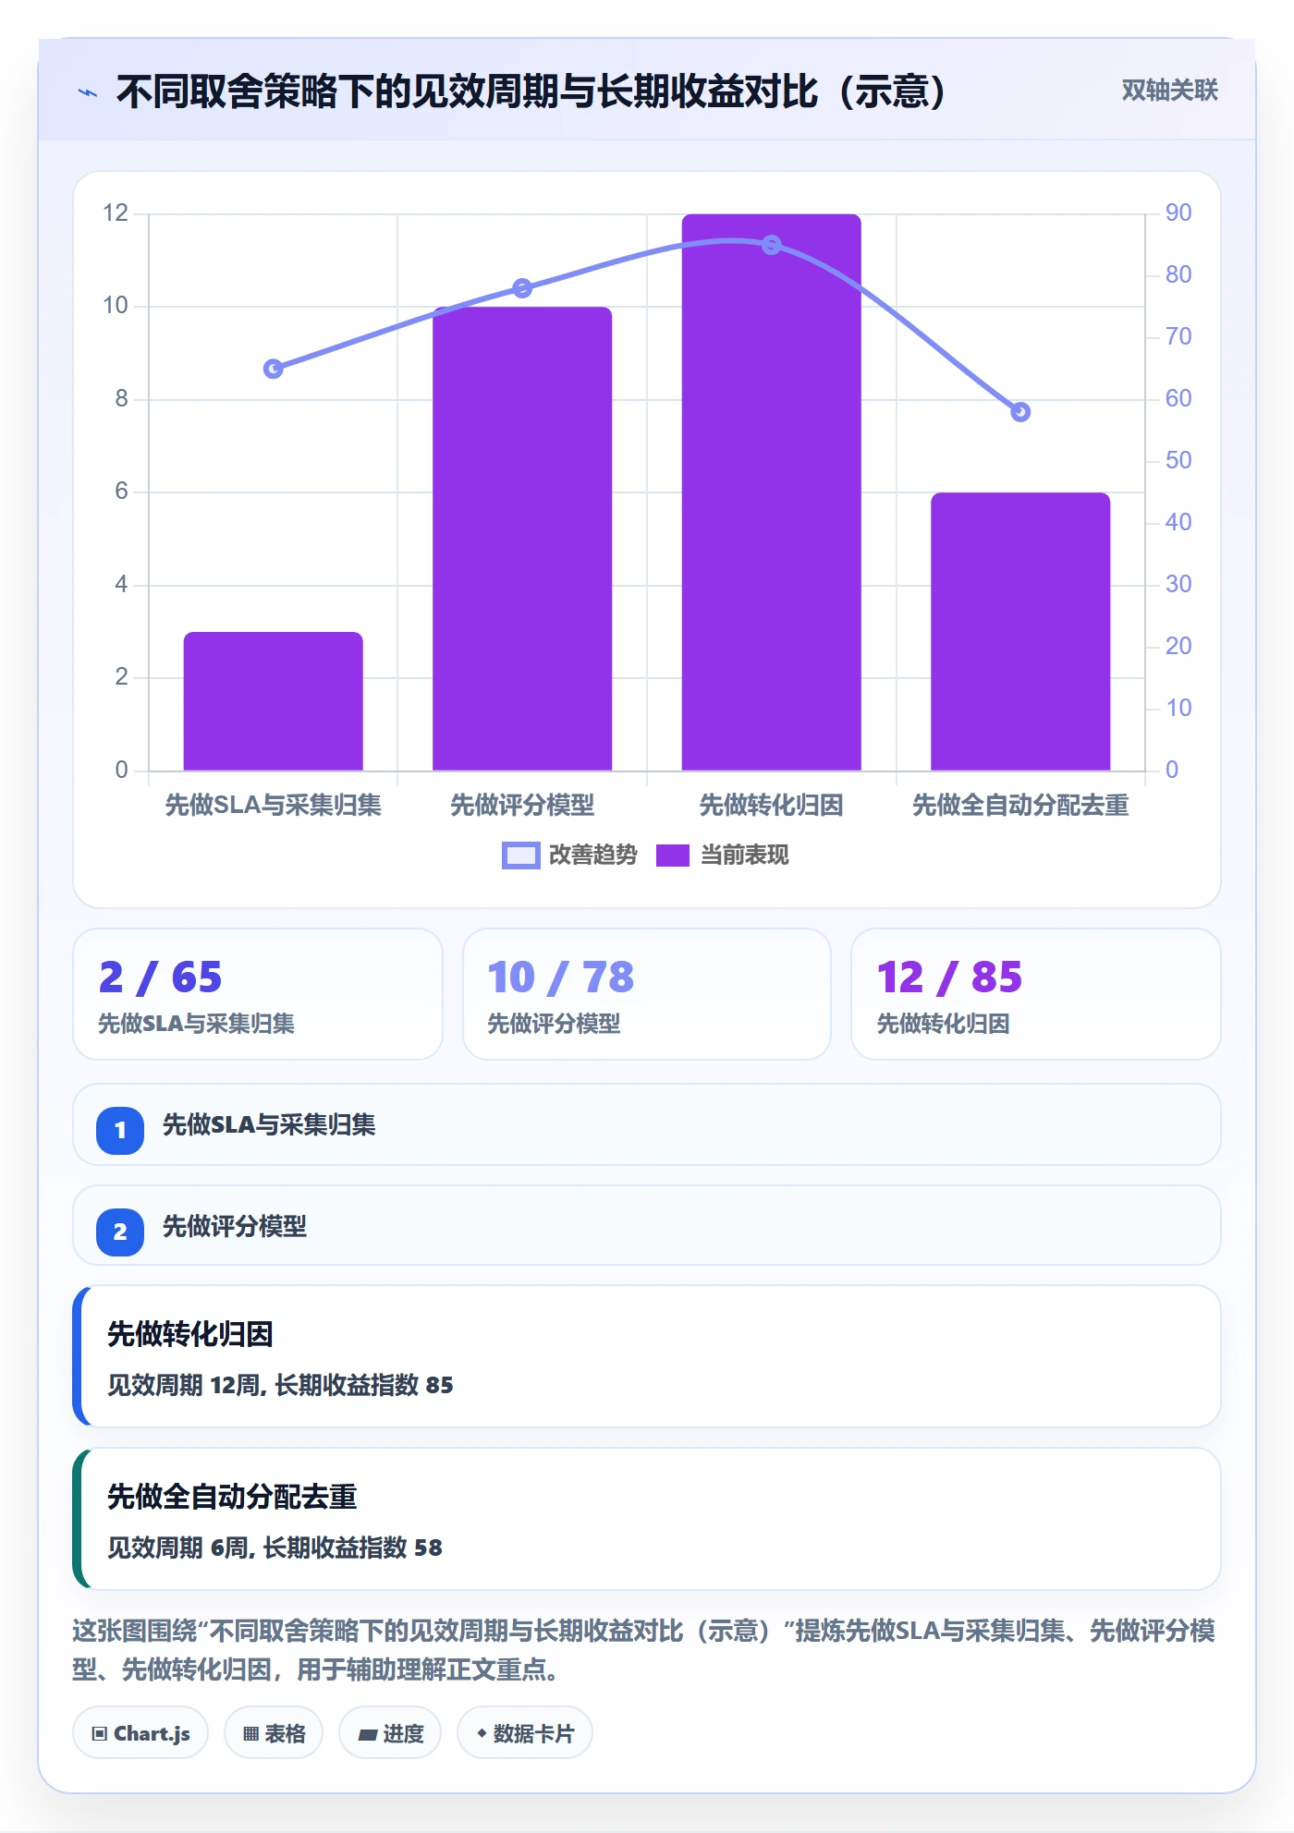1294x1833 pixels.
Task: Open the 2 / 65 data card
Action: (x=258, y=994)
